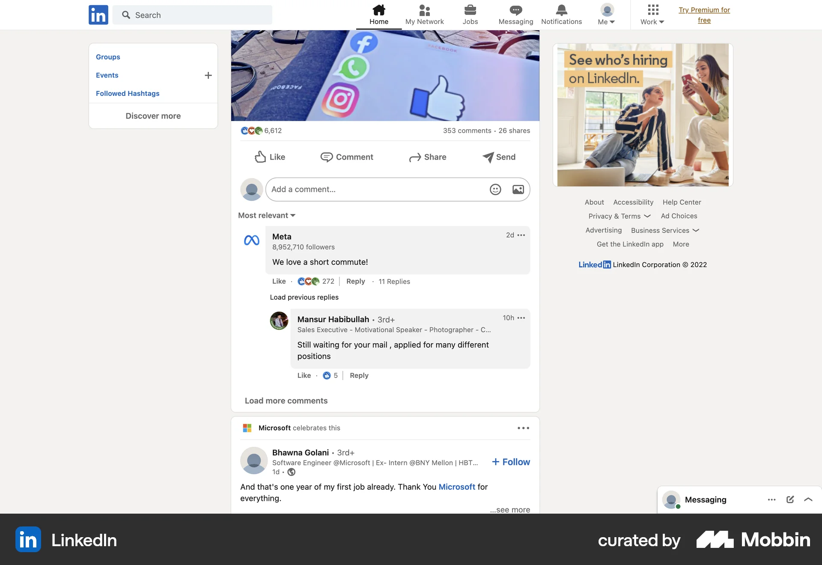Follow Bhawna Golani
This screenshot has width=822, height=565.
tap(510, 462)
